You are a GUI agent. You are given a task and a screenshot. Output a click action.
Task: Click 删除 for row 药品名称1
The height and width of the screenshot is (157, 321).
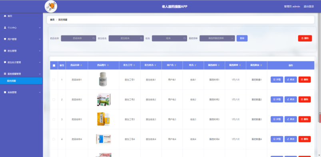point(305,80)
